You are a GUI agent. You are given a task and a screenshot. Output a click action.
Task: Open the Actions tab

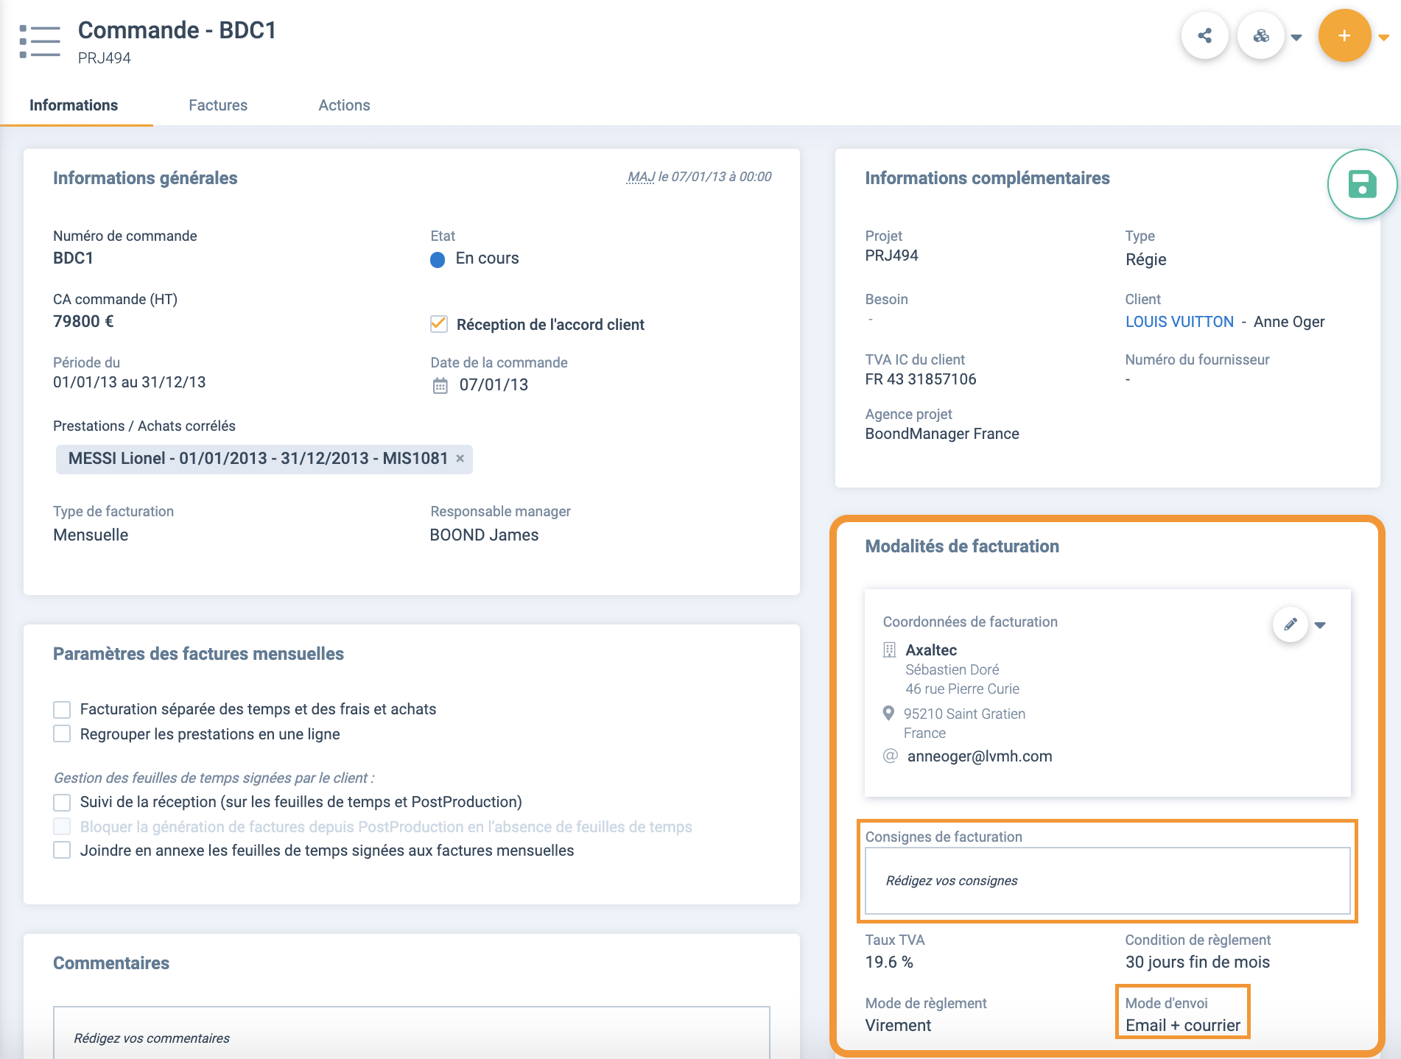pos(344,105)
